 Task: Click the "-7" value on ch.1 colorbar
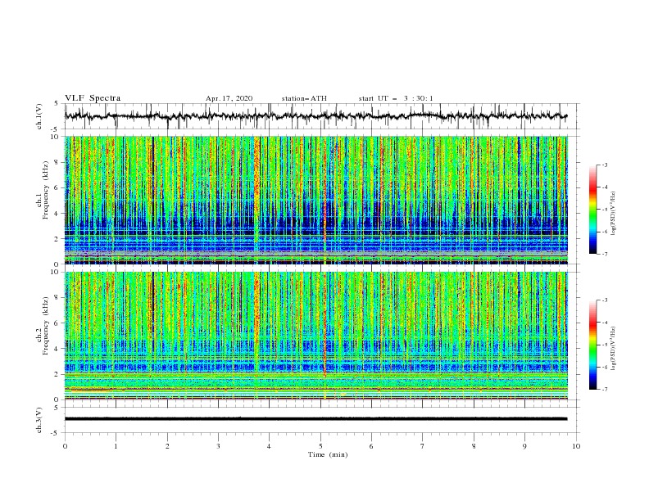point(604,254)
